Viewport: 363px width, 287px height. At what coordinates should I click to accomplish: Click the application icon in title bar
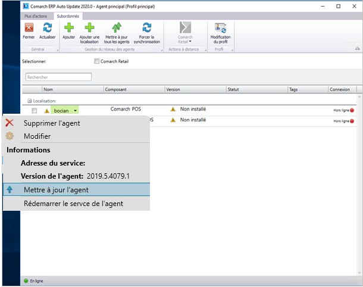(26, 7)
